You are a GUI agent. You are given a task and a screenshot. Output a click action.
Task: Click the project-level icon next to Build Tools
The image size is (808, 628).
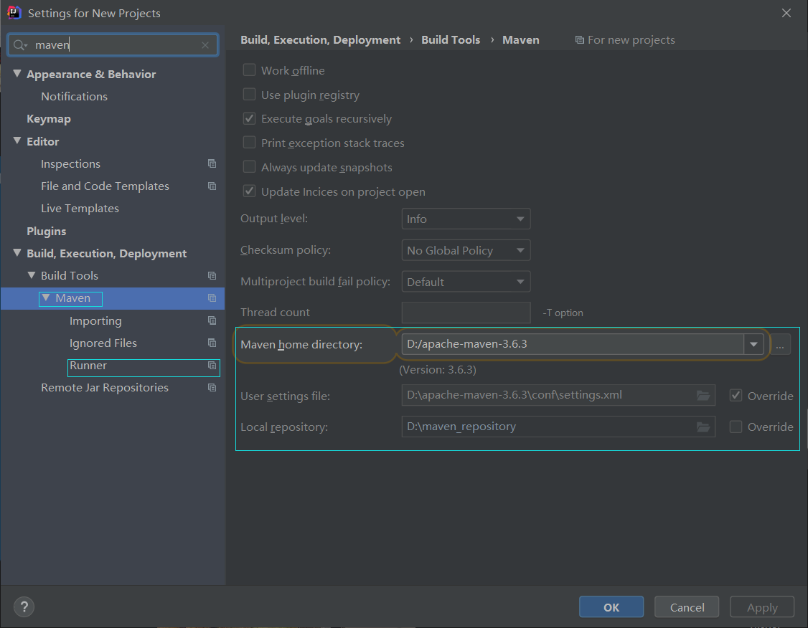coord(212,276)
